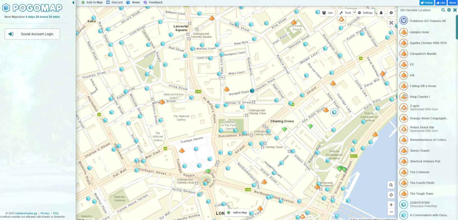The height and width of the screenshot is (220, 458).
Task: Zoom in the map with plus
Action: click(x=391, y=205)
